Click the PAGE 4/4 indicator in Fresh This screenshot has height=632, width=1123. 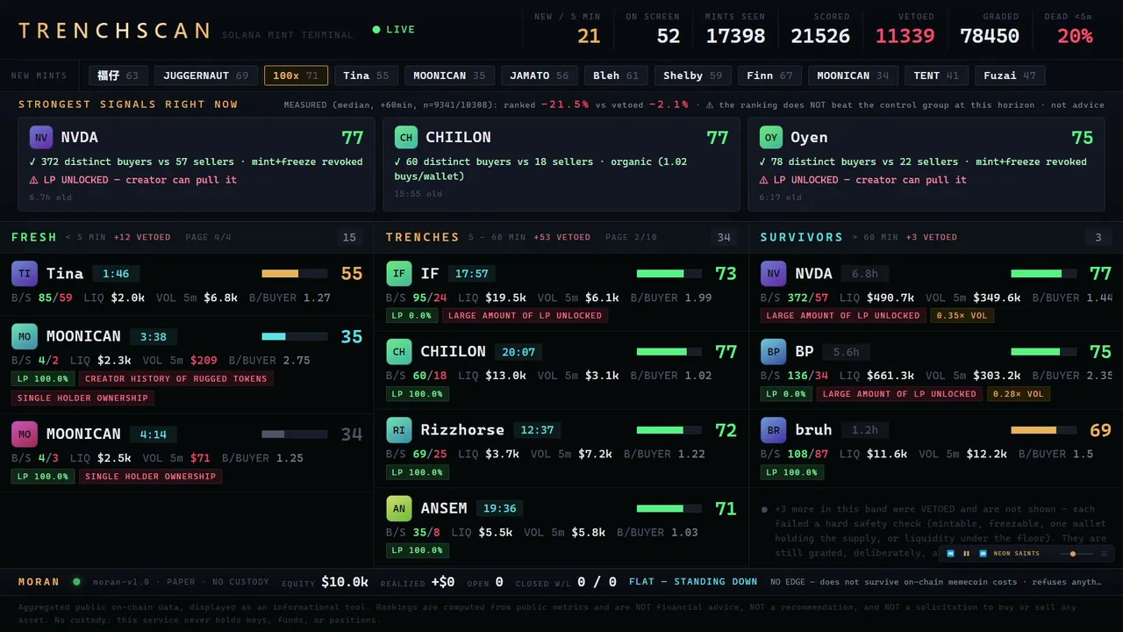[x=207, y=237]
